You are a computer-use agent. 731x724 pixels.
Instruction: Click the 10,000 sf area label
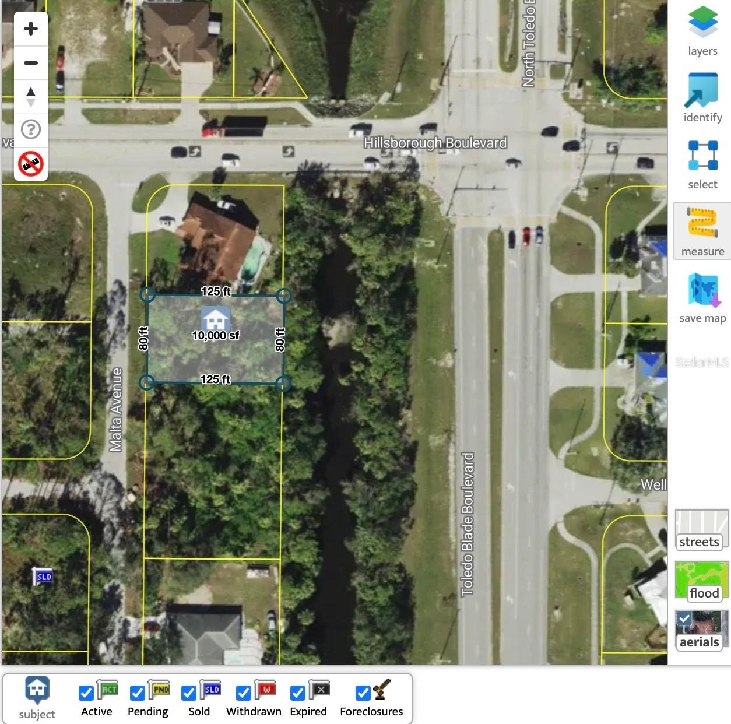[216, 336]
